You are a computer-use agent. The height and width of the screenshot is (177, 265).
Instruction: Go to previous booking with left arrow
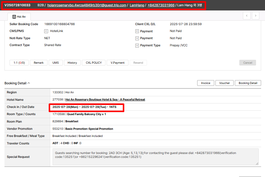(x=246, y=16)
